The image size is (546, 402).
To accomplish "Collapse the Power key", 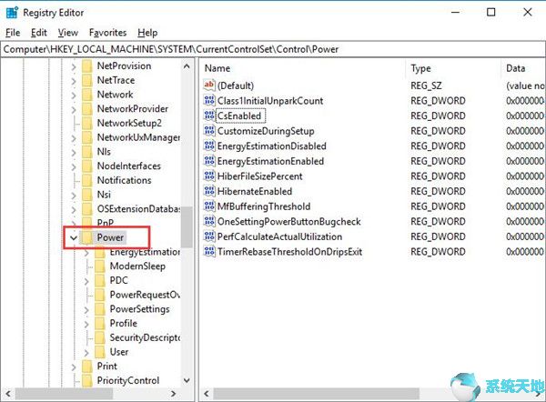I will pyautogui.click(x=74, y=238).
